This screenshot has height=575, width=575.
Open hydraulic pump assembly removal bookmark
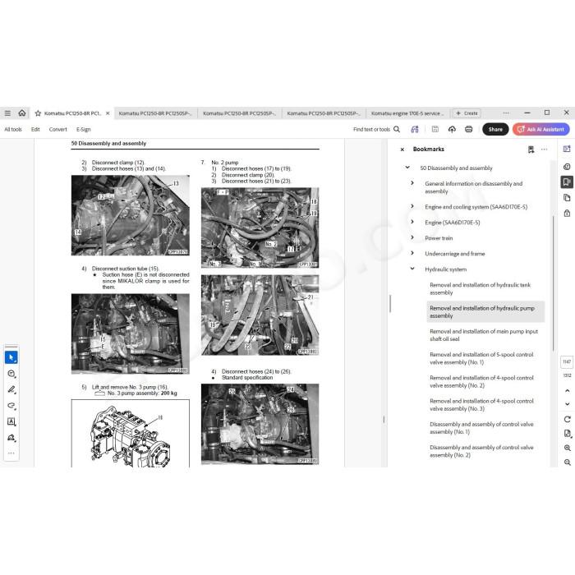point(485,311)
